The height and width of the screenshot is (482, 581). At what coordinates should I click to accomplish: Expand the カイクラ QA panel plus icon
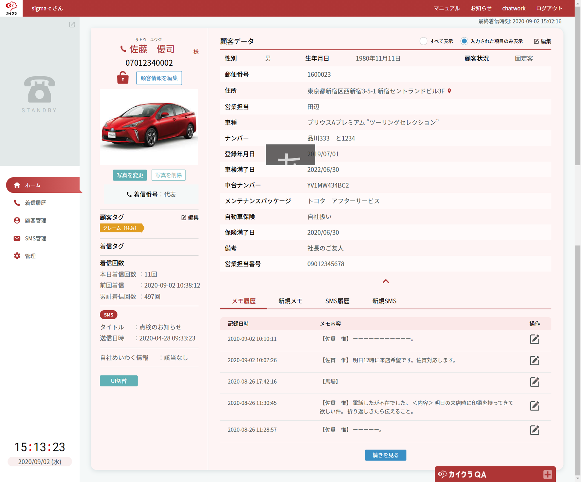pyautogui.click(x=547, y=474)
